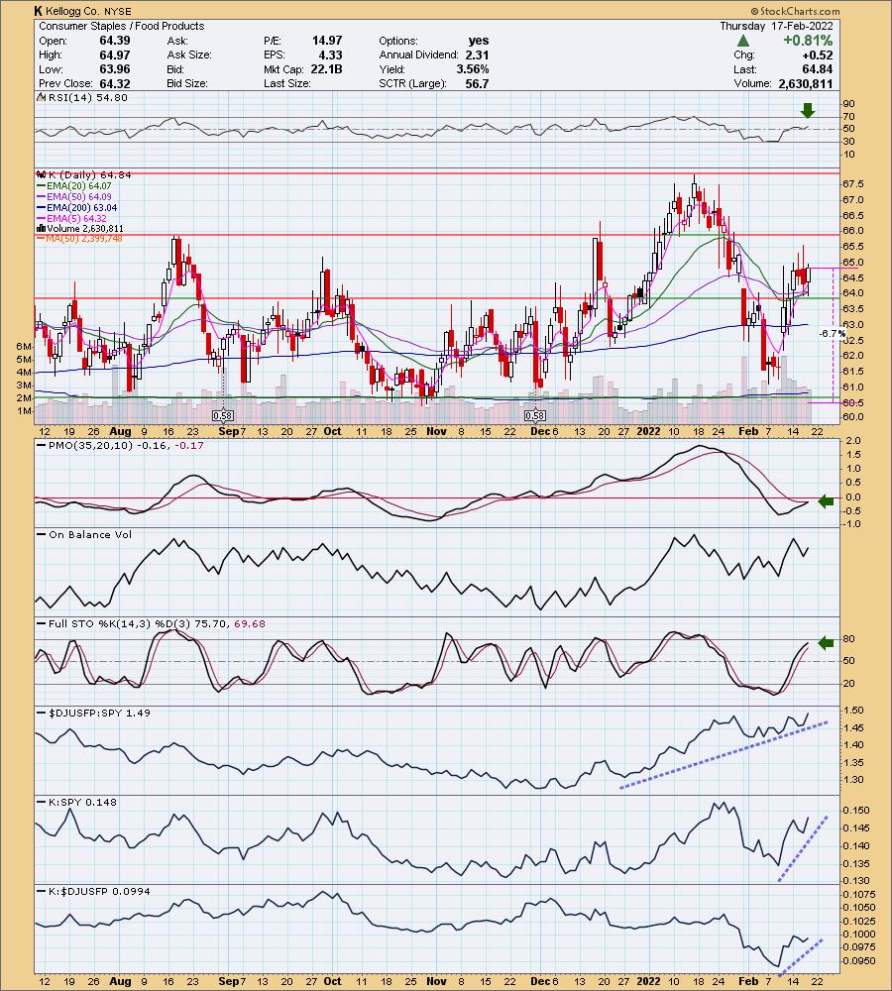Click the 0.58 dividend marker near Sep
This screenshot has height=991, width=892.
coord(223,416)
